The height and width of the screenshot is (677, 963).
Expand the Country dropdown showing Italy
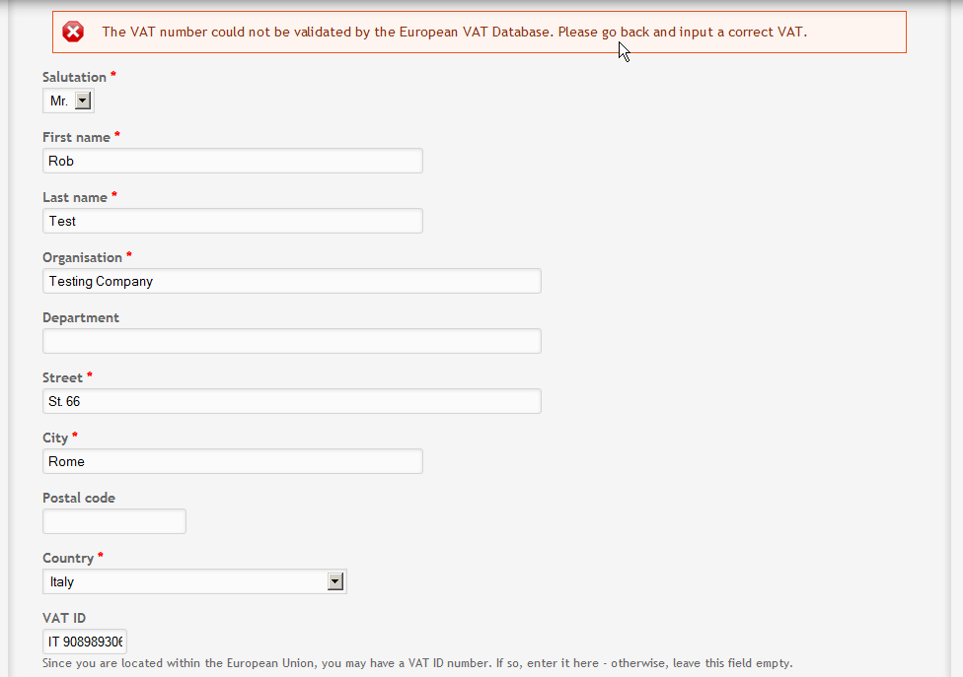334,581
